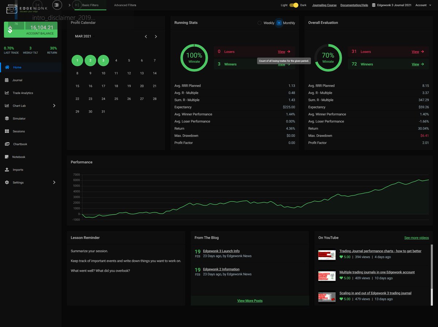Go to previous month in Profit Calendar
The width and height of the screenshot is (438, 327).
point(146,36)
